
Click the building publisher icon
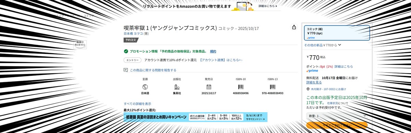[177, 87]
